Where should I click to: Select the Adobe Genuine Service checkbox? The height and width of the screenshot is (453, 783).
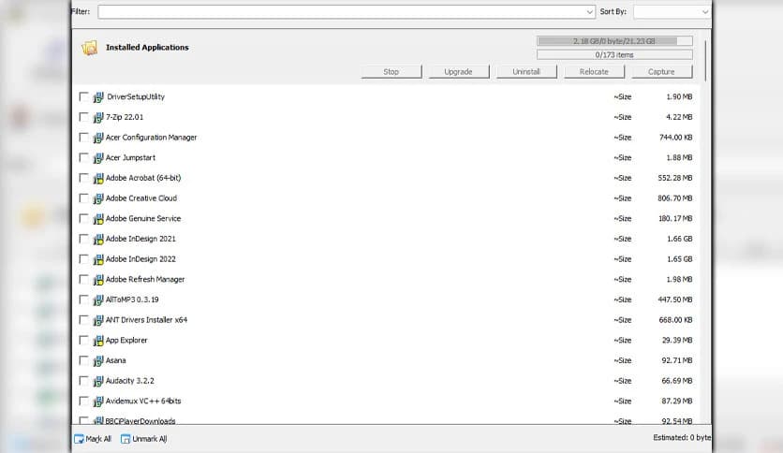tap(83, 218)
